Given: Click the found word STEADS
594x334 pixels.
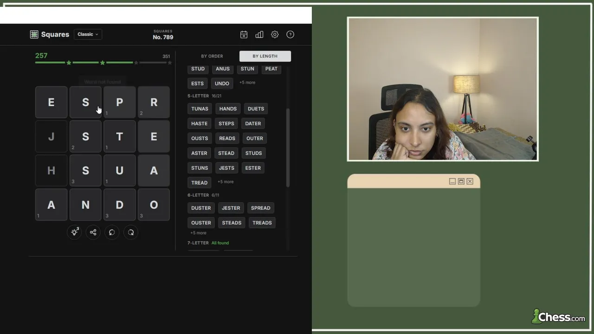Looking at the screenshot, I should pos(232,223).
